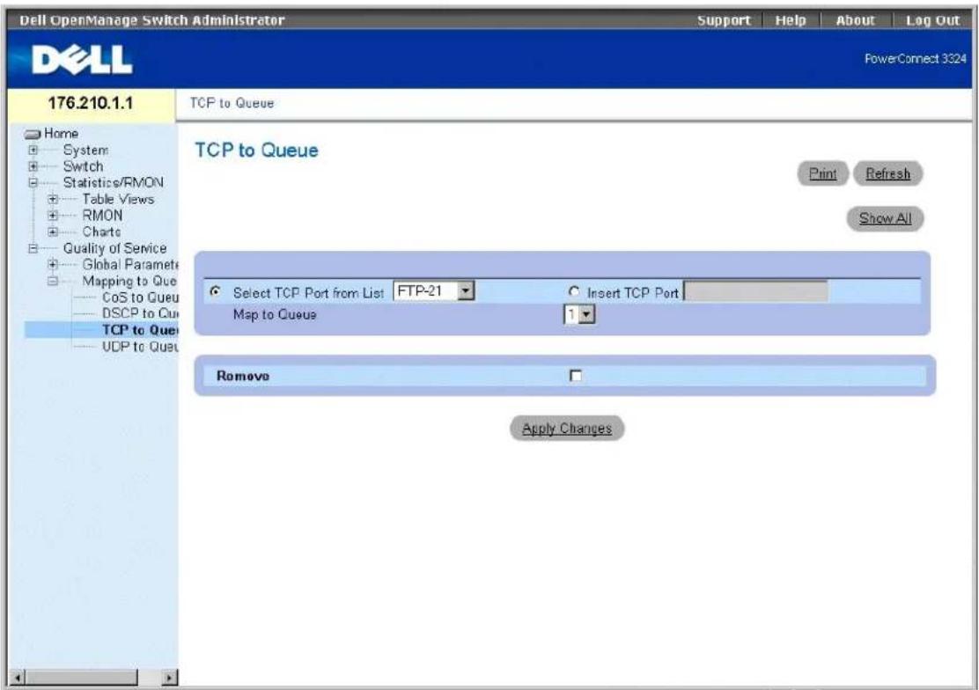This screenshot has height=690, width=979.
Task: Select Statistics/RMON in the tree
Action: [113, 183]
